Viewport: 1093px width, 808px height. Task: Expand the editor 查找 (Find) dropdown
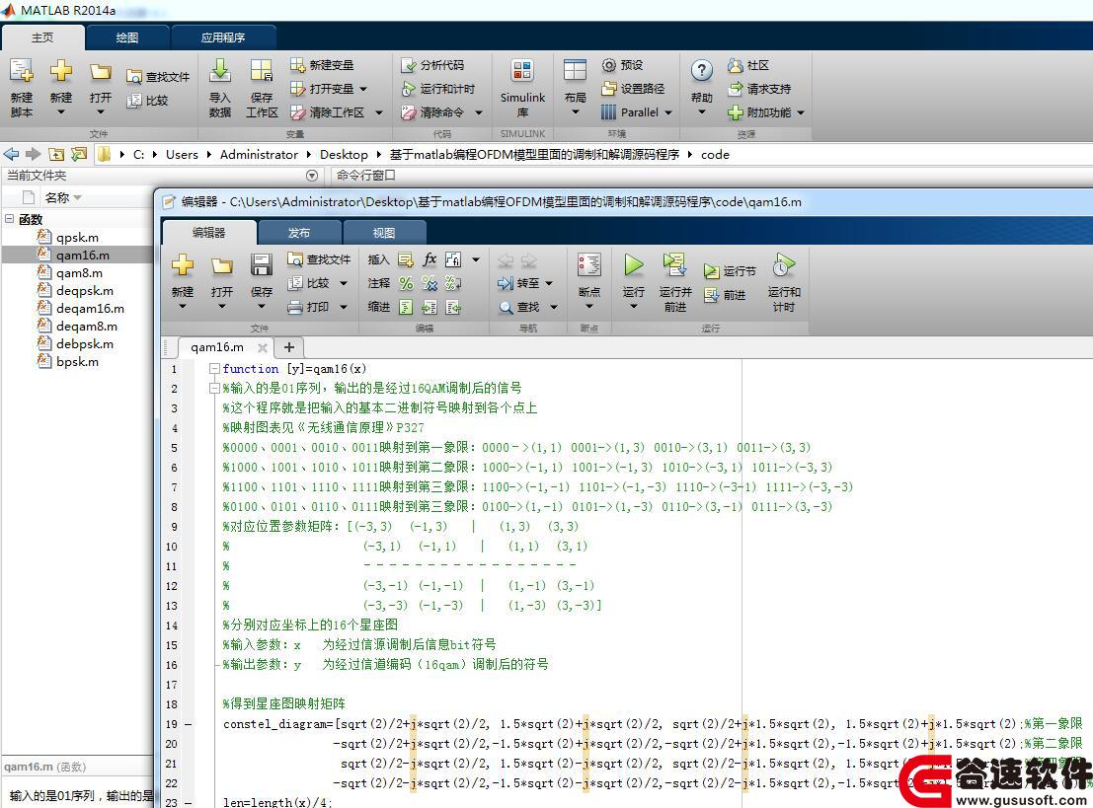(554, 307)
